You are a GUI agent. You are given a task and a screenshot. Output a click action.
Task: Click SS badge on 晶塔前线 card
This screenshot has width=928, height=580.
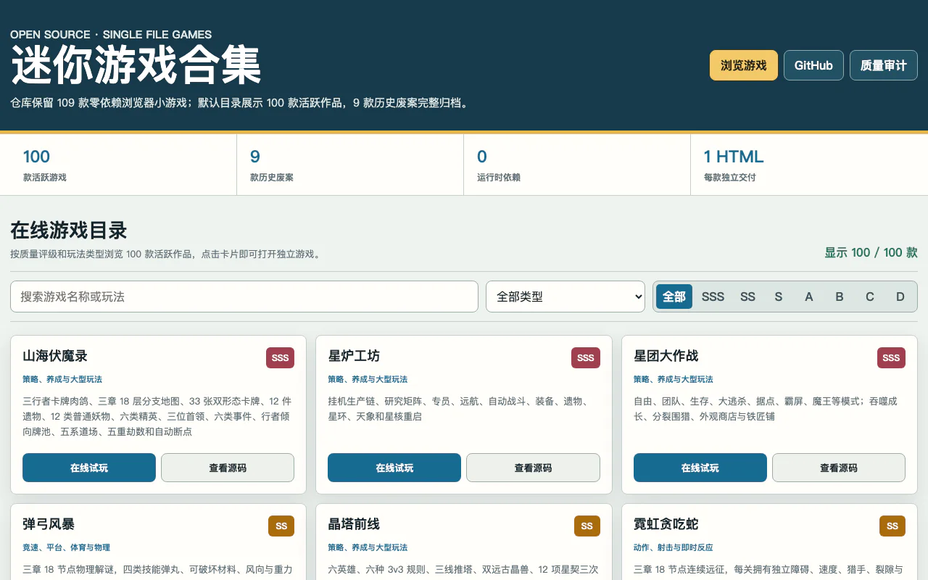click(587, 526)
